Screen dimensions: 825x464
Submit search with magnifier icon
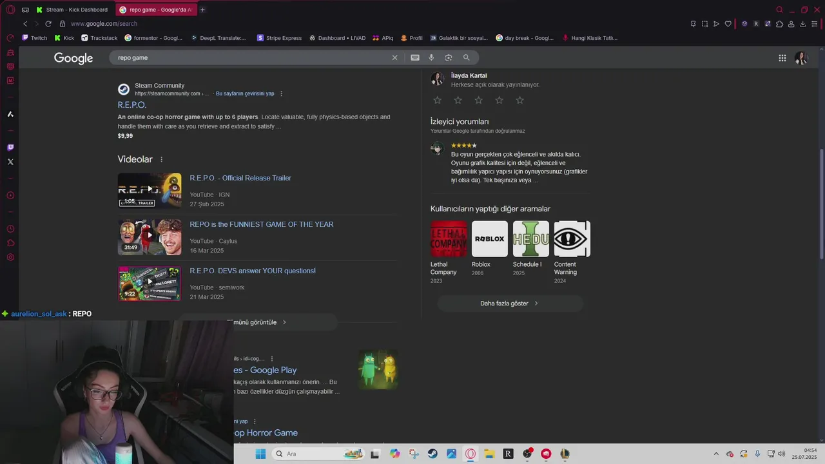pos(466,57)
